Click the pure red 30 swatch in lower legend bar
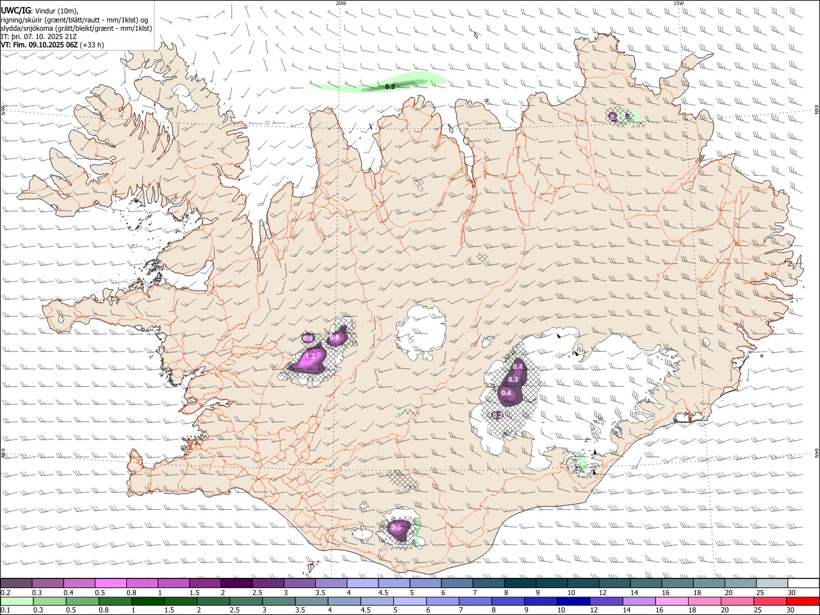 (x=803, y=601)
